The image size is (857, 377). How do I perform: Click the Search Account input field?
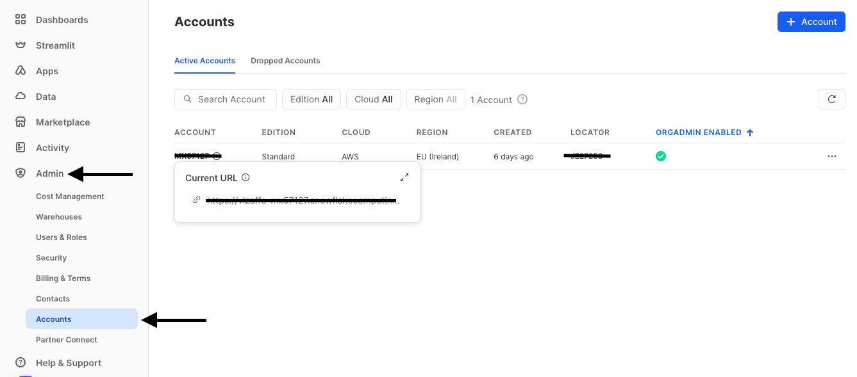226,99
